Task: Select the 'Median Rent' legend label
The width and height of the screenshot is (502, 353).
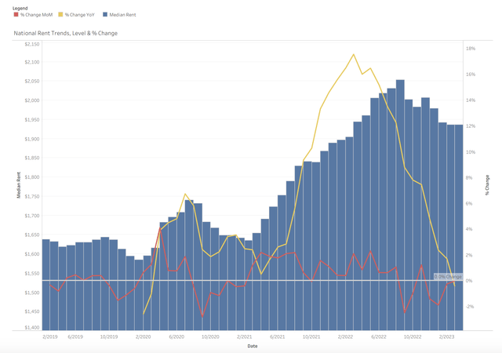Action: click(x=122, y=15)
